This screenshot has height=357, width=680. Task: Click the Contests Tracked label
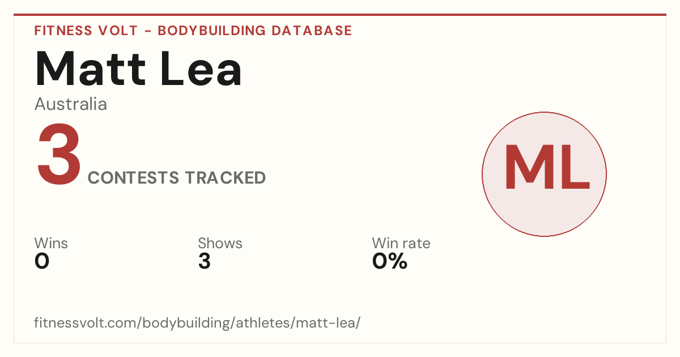[x=177, y=178]
